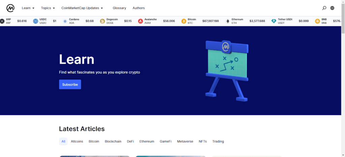The width and height of the screenshot is (345, 157).
Task: Expand the CoinMarketCap Updates dropdown
Action: pos(82,8)
